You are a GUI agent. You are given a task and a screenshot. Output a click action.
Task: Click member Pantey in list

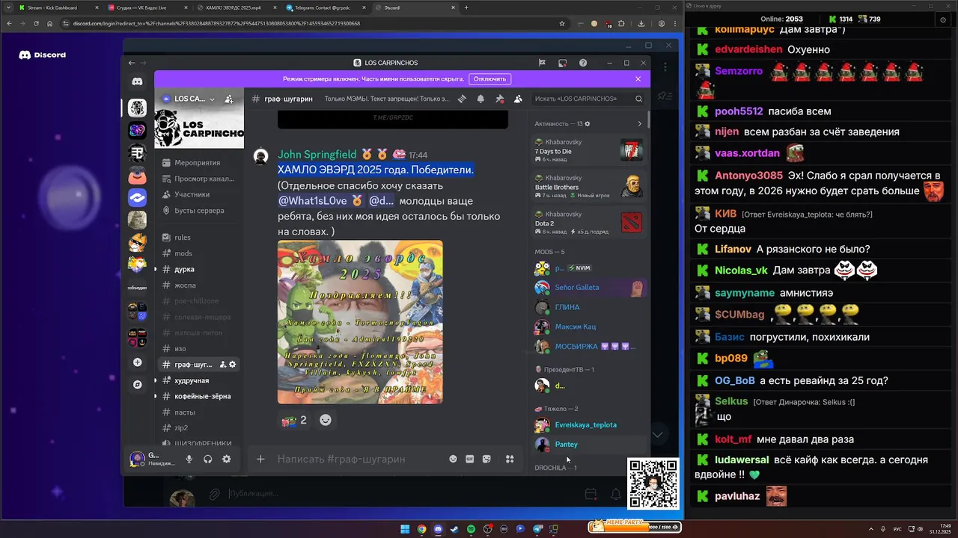pyautogui.click(x=588, y=445)
